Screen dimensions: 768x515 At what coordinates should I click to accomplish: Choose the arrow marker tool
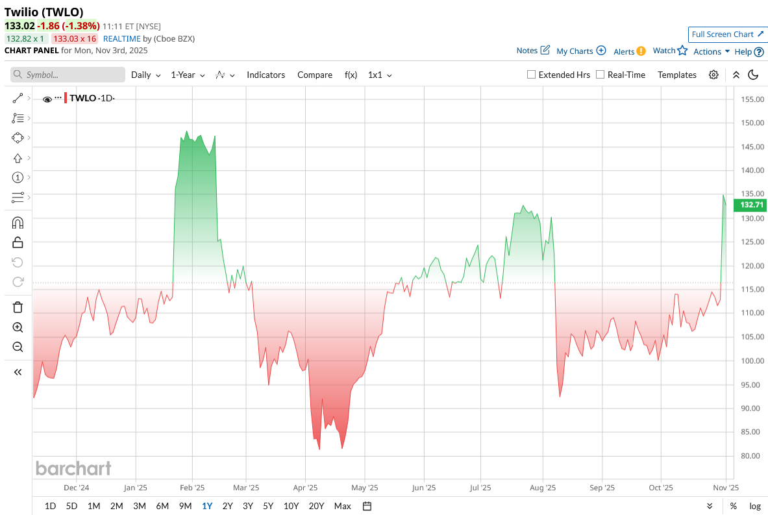click(x=18, y=158)
